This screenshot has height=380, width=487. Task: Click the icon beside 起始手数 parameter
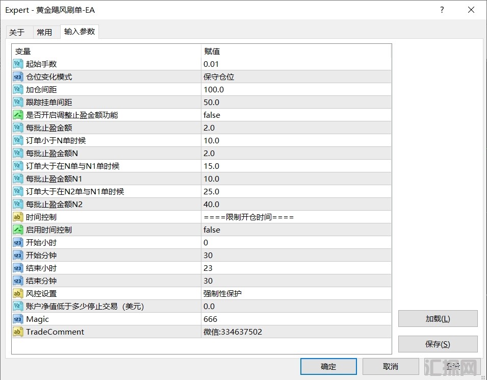pos(18,64)
